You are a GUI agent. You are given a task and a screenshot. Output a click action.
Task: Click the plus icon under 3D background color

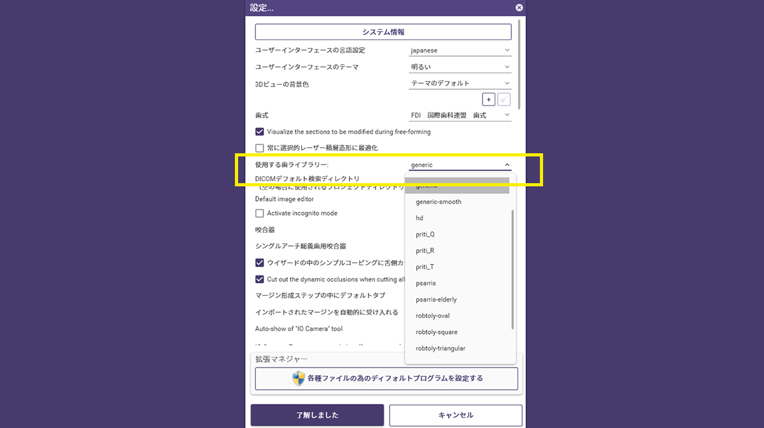coord(488,99)
